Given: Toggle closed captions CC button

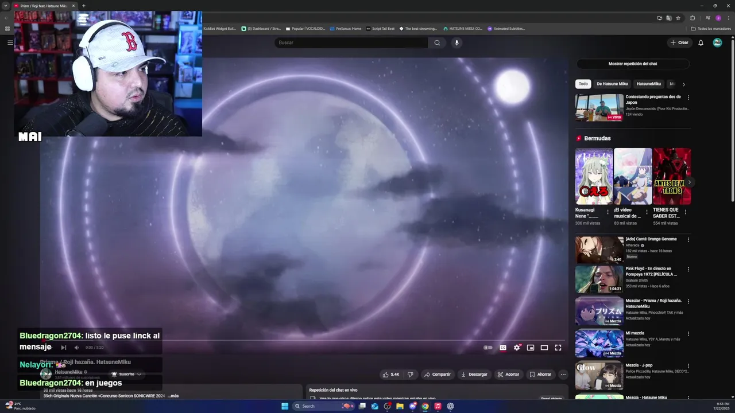Looking at the screenshot, I should (x=503, y=348).
